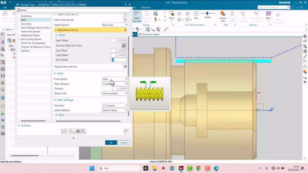Click the Select Tool Path icon
Viewport: 308px width, 173px height.
[137, 13]
